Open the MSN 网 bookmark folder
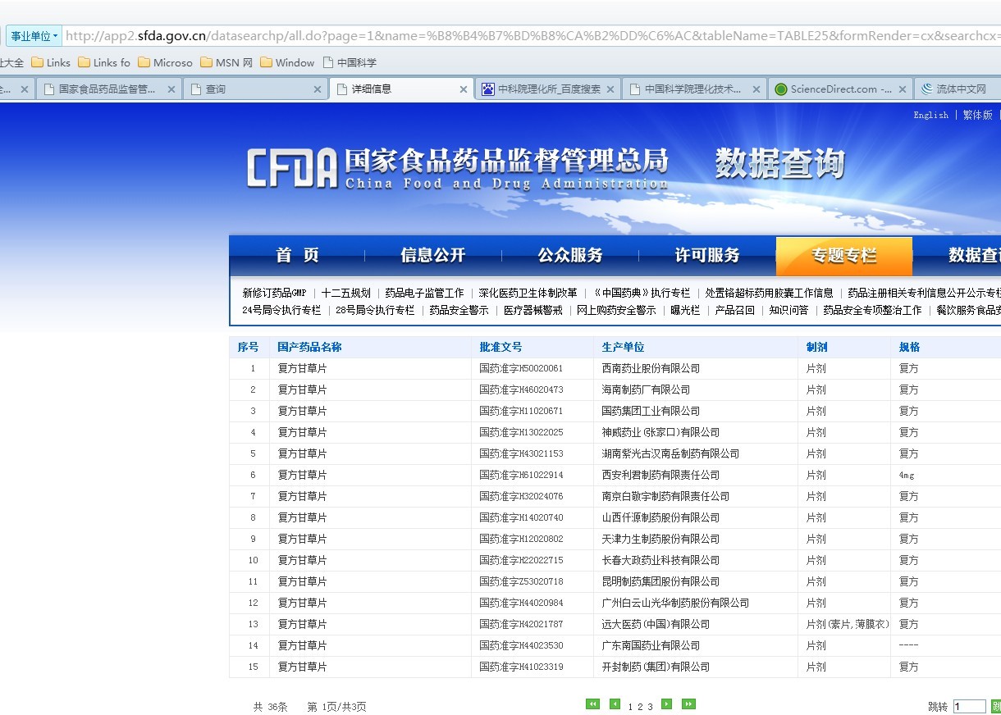This screenshot has width=1001, height=715. (226, 62)
